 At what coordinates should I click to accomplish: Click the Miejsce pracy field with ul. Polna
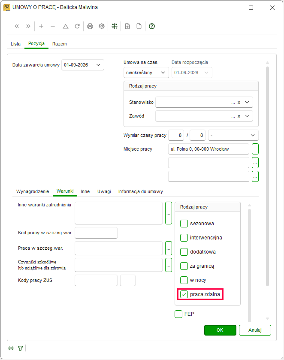click(x=208, y=149)
